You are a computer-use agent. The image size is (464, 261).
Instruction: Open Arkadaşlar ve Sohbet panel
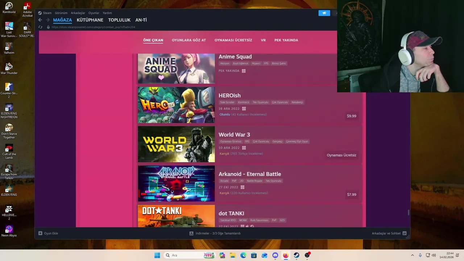[389, 233]
